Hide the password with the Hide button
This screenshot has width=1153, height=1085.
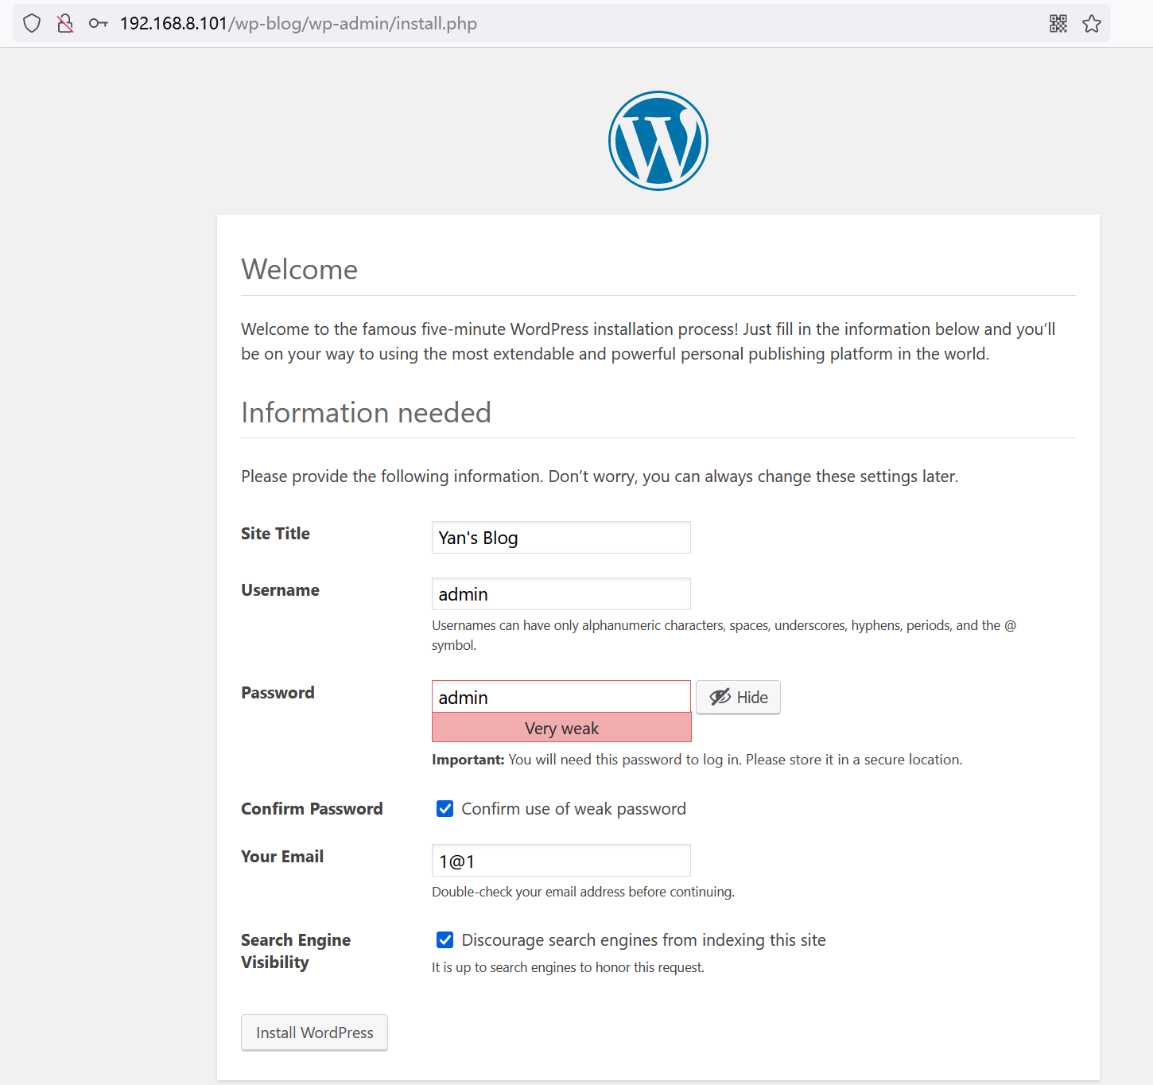(x=738, y=698)
